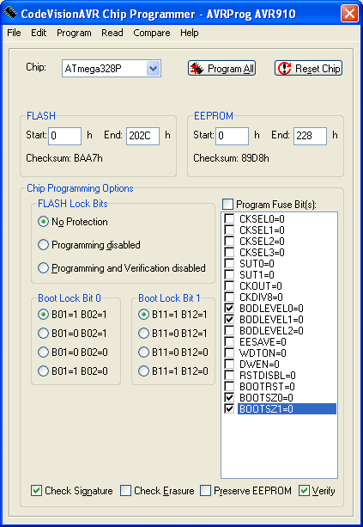This screenshot has width=363, height=527.
Task: Select B01=0 B02=1 boot lock option
Action: (x=43, y=334)
